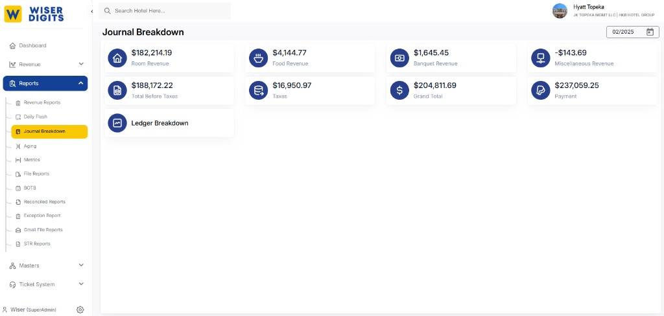Open Revenue Reports submenu item
Screen dimensions: 664x316
(x=42, y=103)
